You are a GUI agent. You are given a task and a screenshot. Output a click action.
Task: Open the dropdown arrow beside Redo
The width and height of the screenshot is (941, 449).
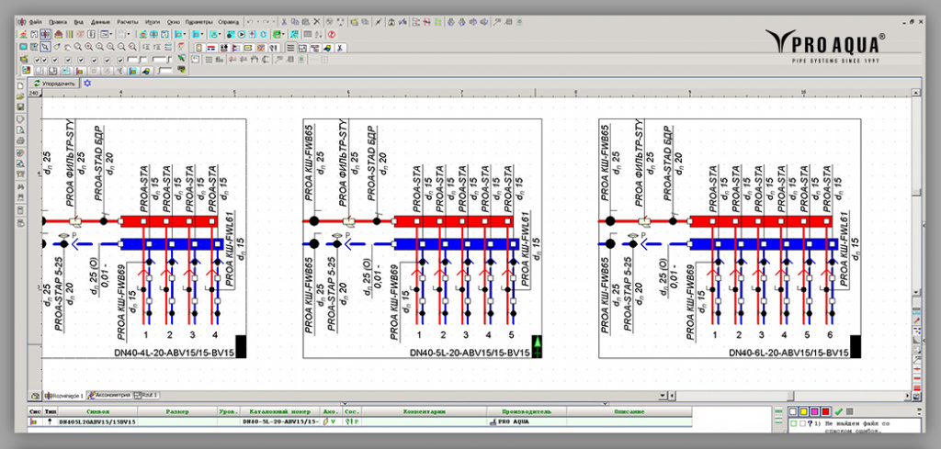click(x=274, y=22)
